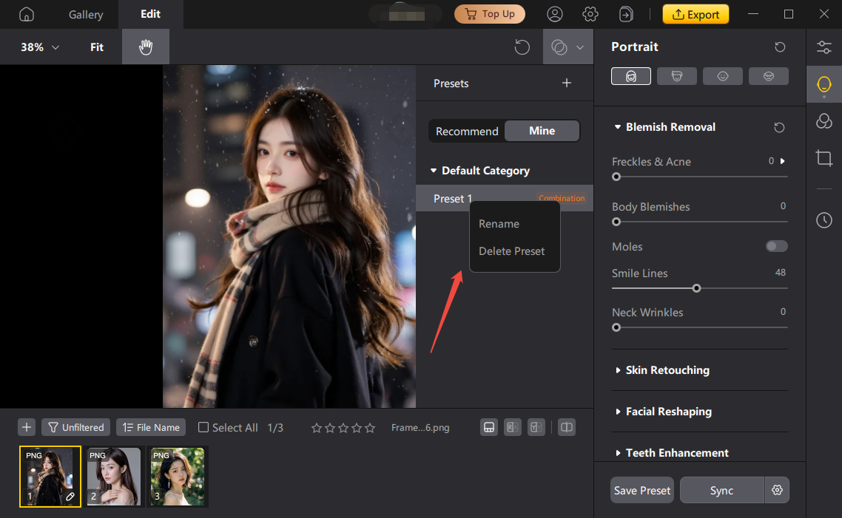Click the Fit zoom button
The height and width of the screenshot is (518, 842).
[97, 47]
